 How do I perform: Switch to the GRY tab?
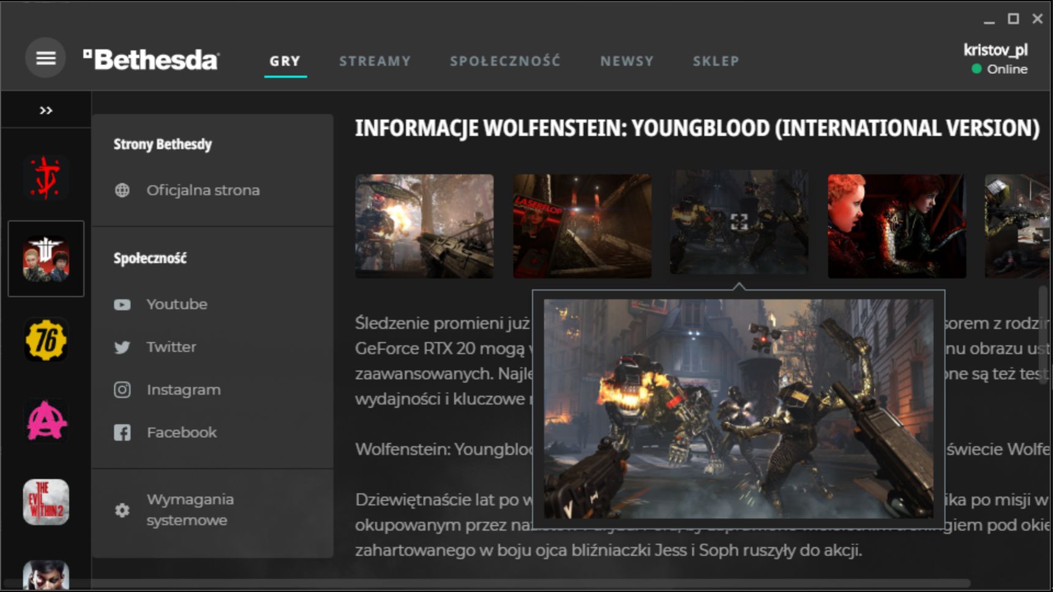point(285,61)
